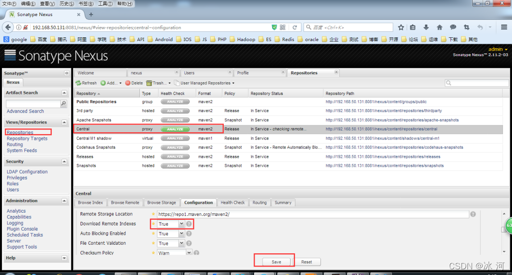
Task: Click the configuration panel scrollbar down arrow
Action: pos(504,251)
